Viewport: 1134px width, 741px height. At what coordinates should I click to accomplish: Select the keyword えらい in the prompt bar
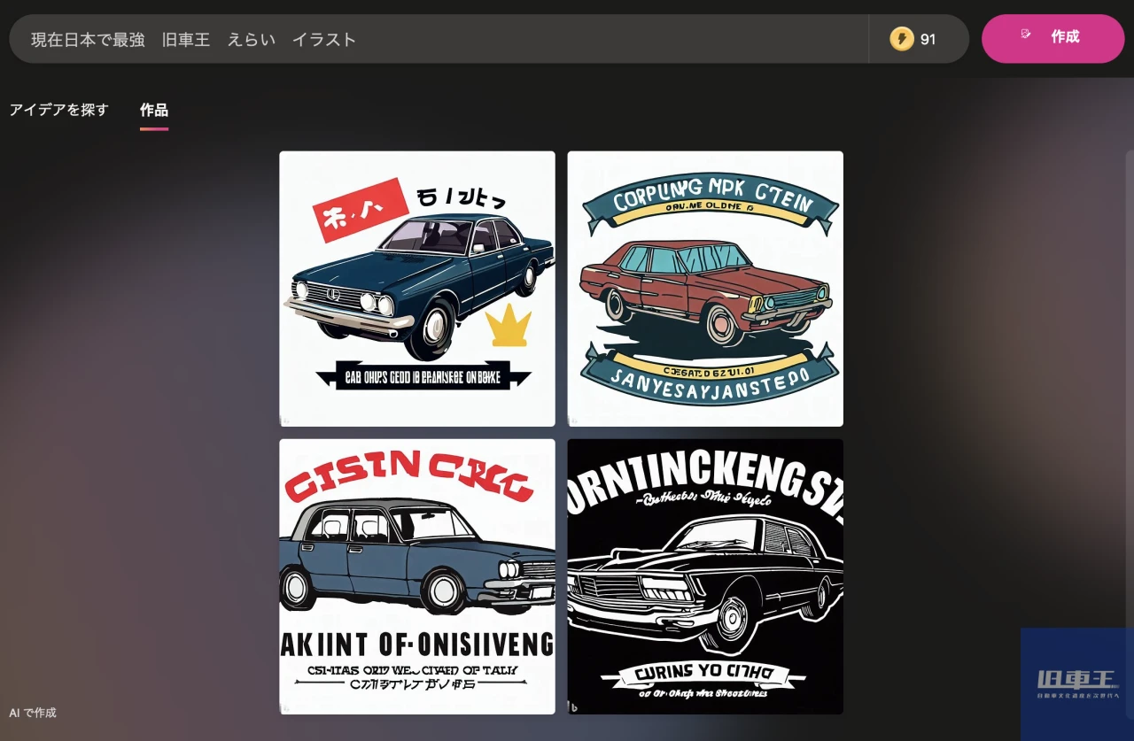(x=251, y=39)
